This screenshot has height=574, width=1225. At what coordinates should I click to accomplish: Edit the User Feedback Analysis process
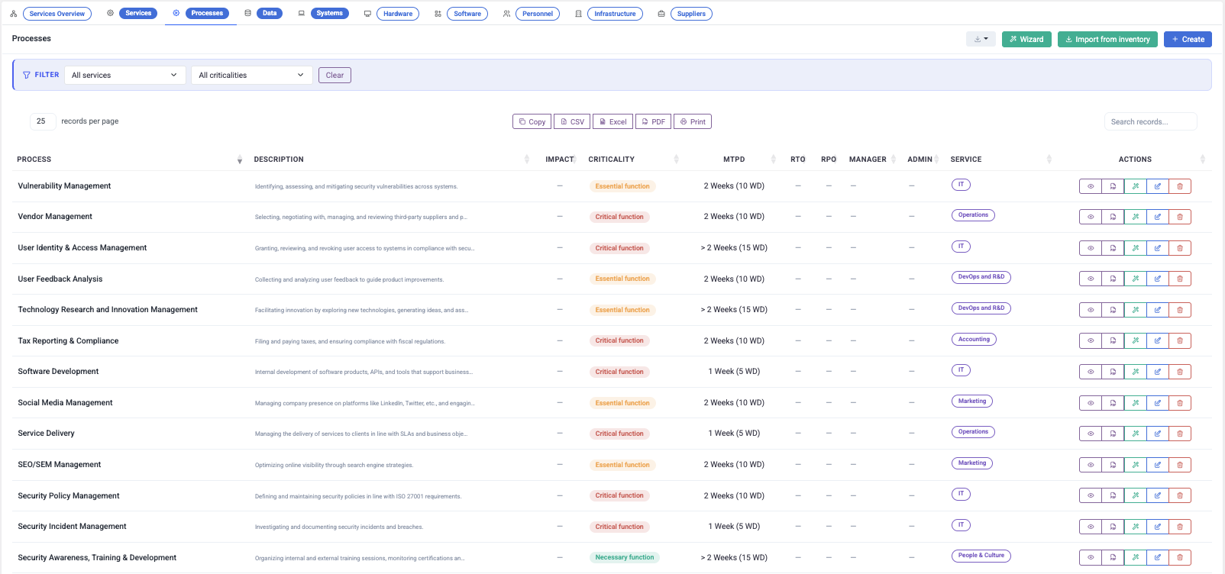pos(1158,279)
